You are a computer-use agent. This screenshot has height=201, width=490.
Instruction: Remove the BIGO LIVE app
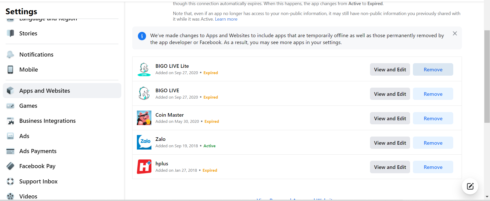[433, 94]
